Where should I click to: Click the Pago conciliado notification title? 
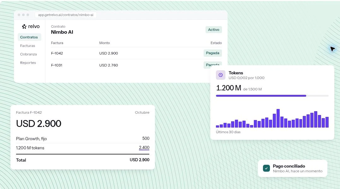pyautogui.click(x=289, y=166)
